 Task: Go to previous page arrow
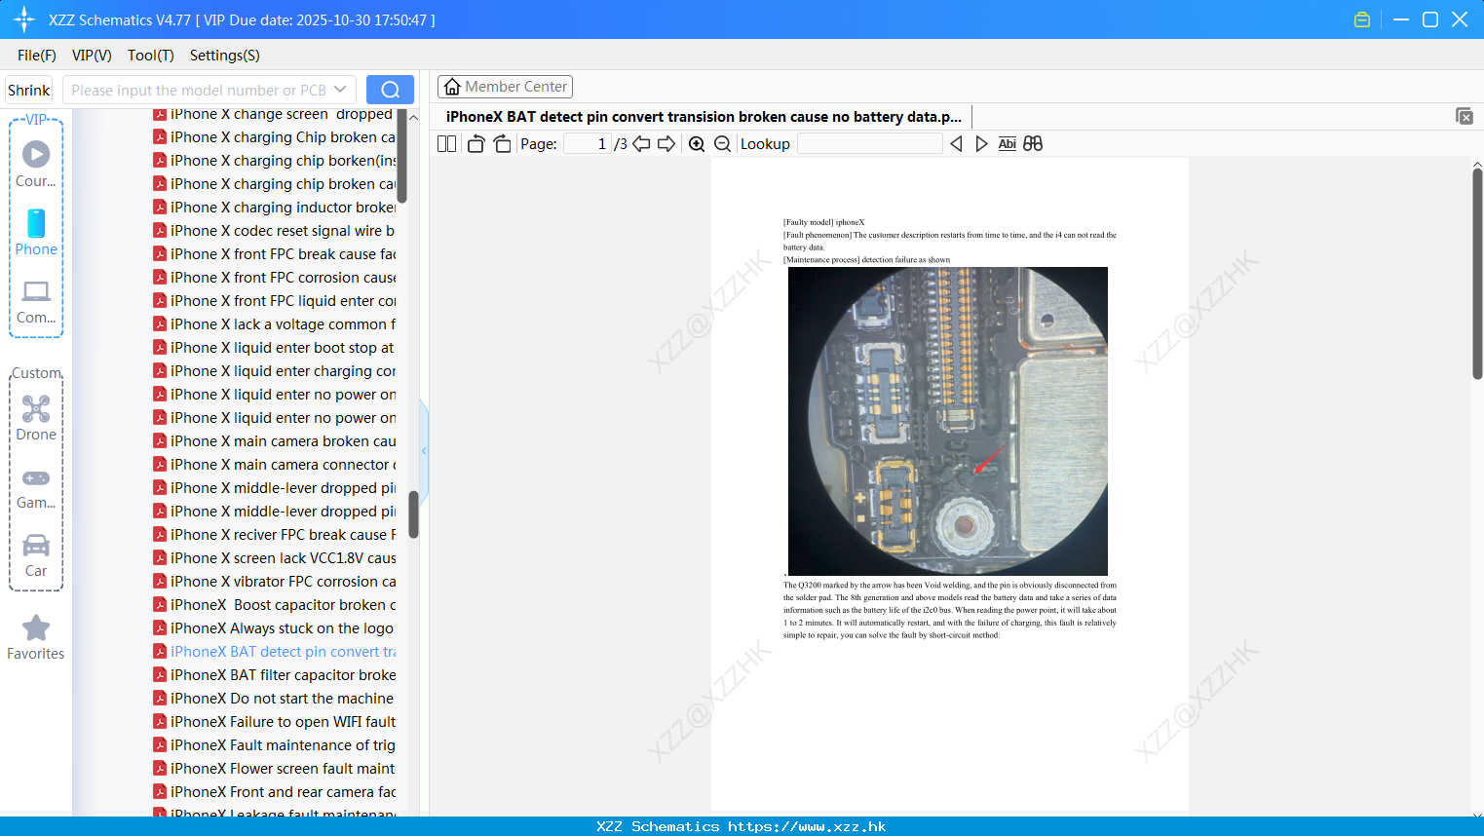(641, 144)
